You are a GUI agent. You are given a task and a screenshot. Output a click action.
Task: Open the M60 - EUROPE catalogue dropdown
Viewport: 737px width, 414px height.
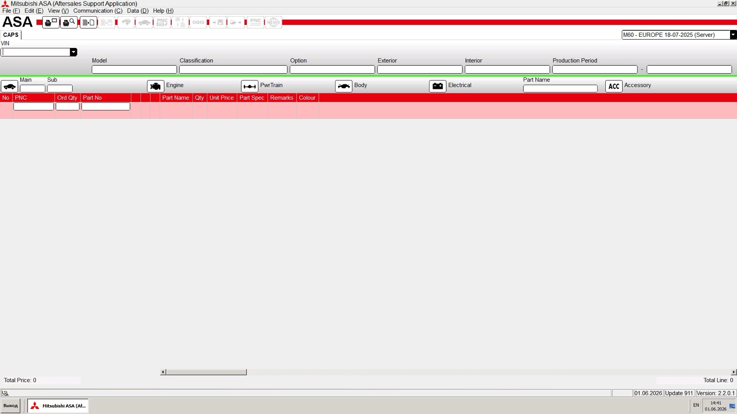(x=733, y=35)
